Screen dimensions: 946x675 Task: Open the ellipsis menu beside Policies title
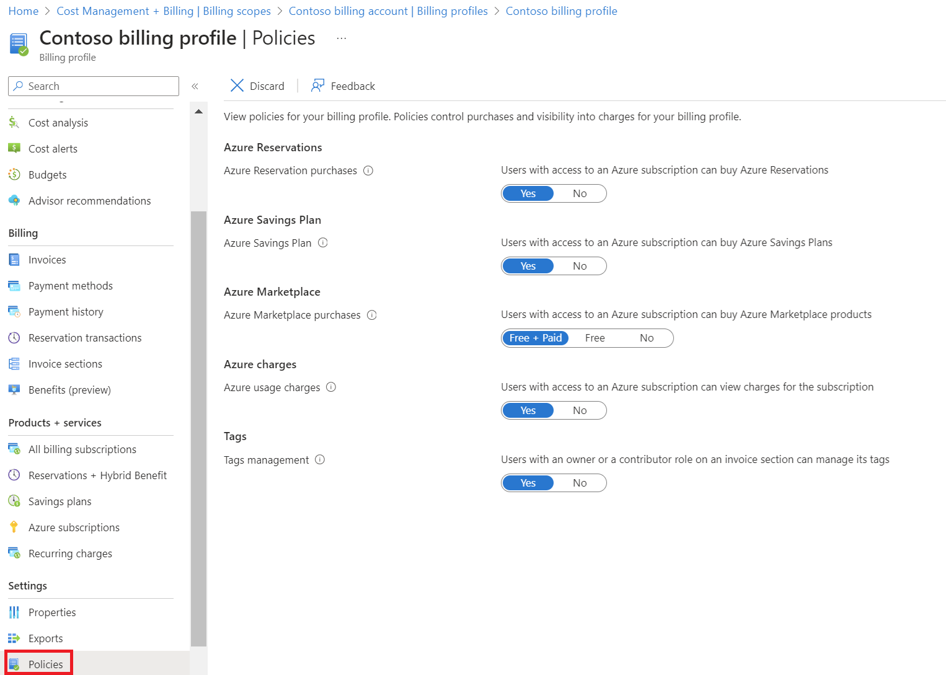tap(341, 38)
